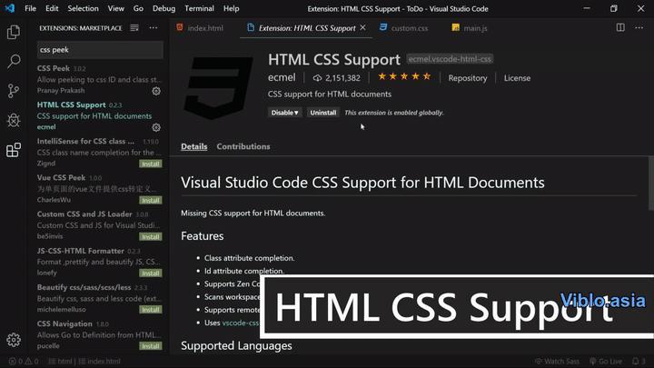
Task: Install the Vue CSS Peek extension
Action: (x=150, y=200)
